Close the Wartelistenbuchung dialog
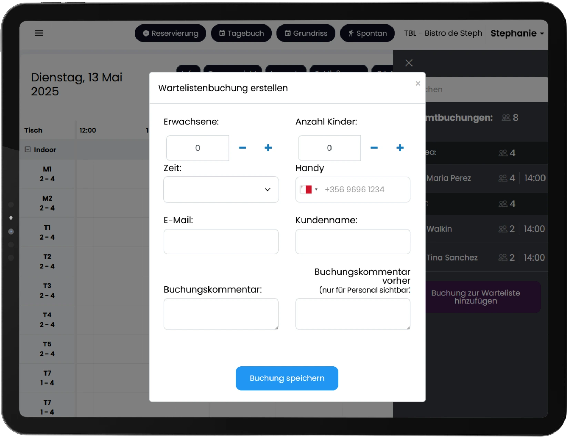Image resolution: width=570 pixels, height=438 pixels. coord(418,83)
